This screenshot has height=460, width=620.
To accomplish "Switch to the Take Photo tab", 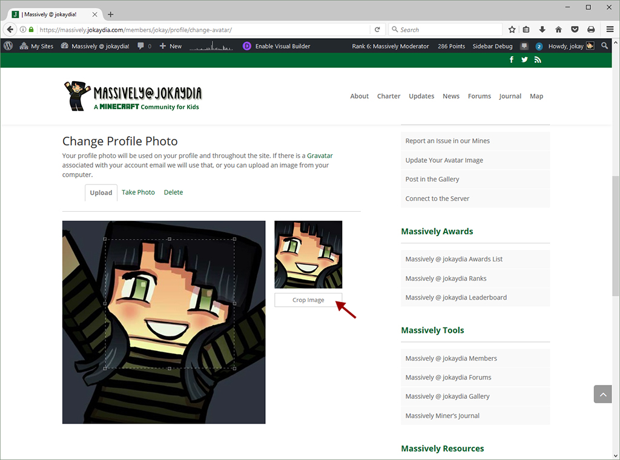I will tap(138, 192).
